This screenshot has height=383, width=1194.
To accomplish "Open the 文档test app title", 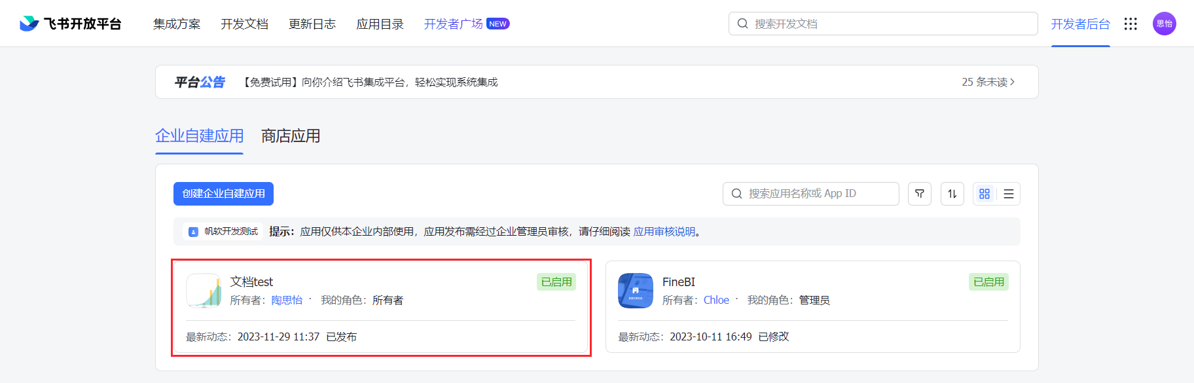I will pyautogui.click(x=251, y=282).
